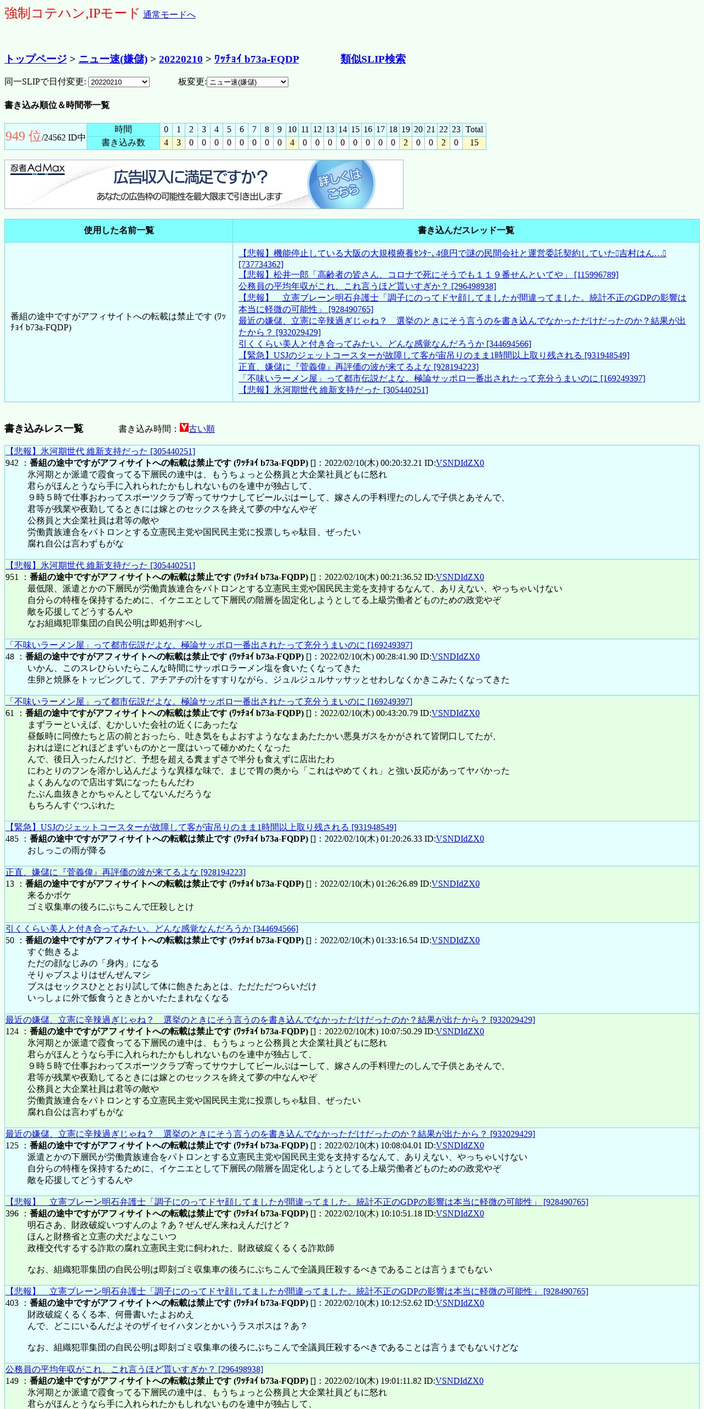Open 正直、嫌儲に『菅義偉』 link in thread list
The width and height of the screenshot is (704, 1409).
point(359,367)
